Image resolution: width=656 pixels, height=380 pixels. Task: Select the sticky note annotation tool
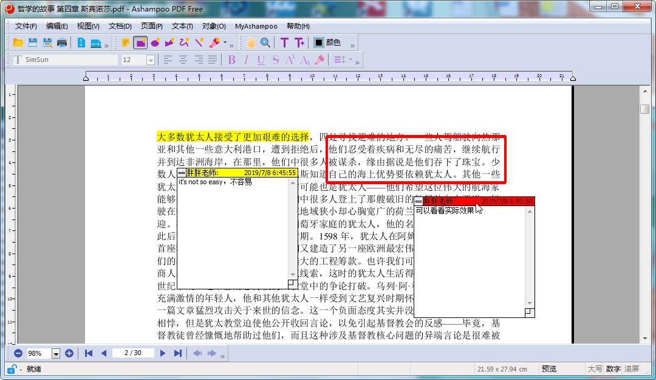coord(126,43)
